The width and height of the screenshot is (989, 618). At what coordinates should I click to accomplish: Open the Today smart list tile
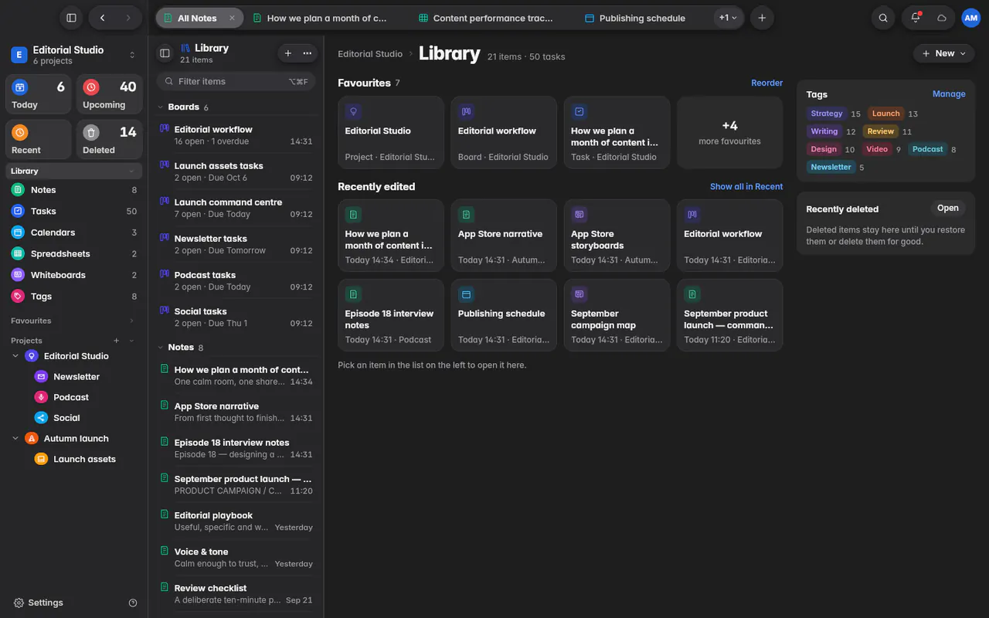pos(39,95)
